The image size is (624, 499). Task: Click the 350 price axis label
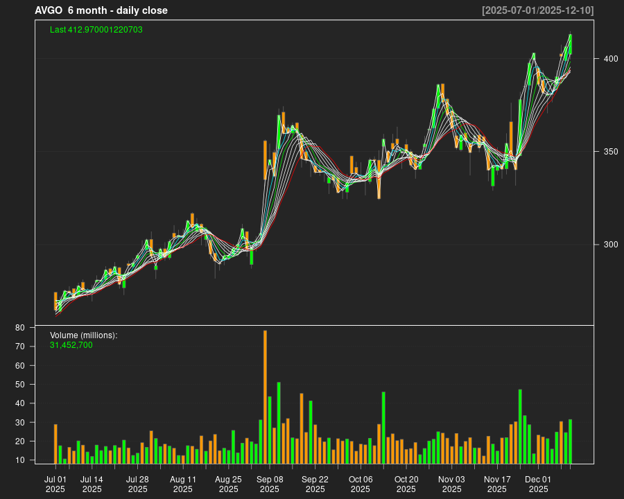(610, 152)
